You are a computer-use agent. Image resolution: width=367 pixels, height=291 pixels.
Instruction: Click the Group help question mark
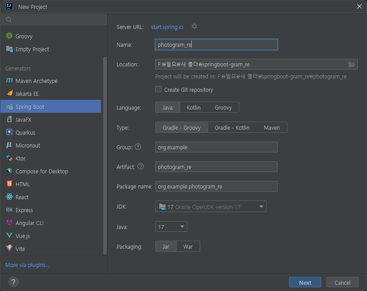tap(138, 147)
